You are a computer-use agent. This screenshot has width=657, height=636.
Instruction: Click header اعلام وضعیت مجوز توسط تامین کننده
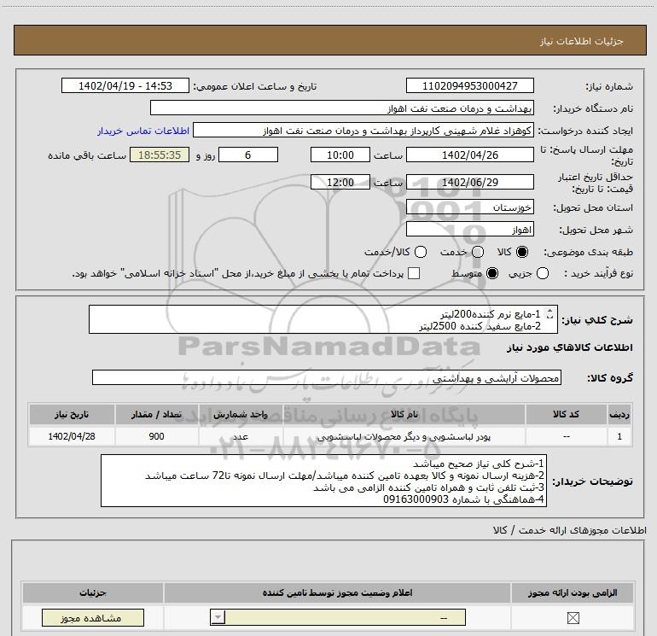coord(337,592)
